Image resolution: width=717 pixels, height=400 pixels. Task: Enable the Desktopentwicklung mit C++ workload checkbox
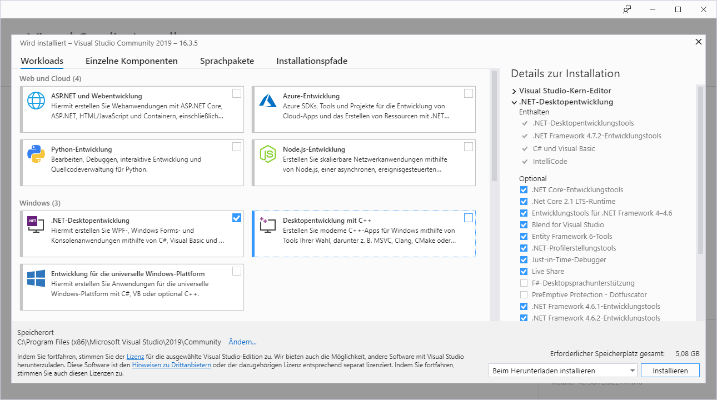(469, 218)
